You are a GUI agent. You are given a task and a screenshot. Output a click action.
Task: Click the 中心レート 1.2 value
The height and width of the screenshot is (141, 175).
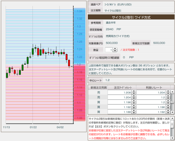click(108, 80)
